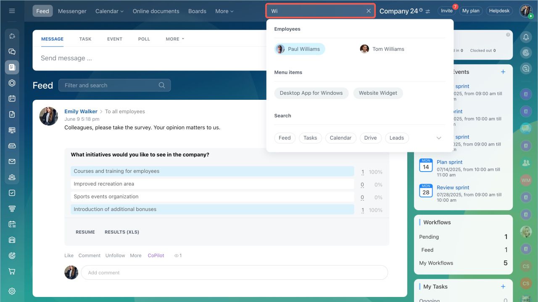This screenshot has width=538, height=302.
Task: Clear the search field with the X
Action: (x=369, y=11)
